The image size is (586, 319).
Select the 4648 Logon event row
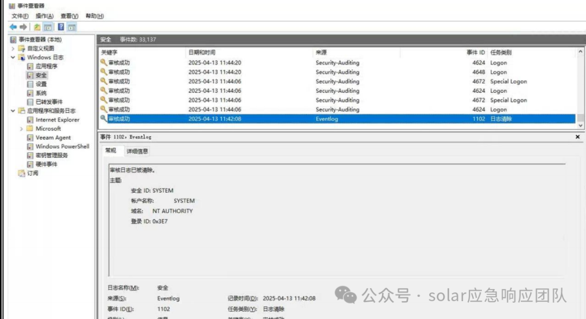[x=337, y=72]
